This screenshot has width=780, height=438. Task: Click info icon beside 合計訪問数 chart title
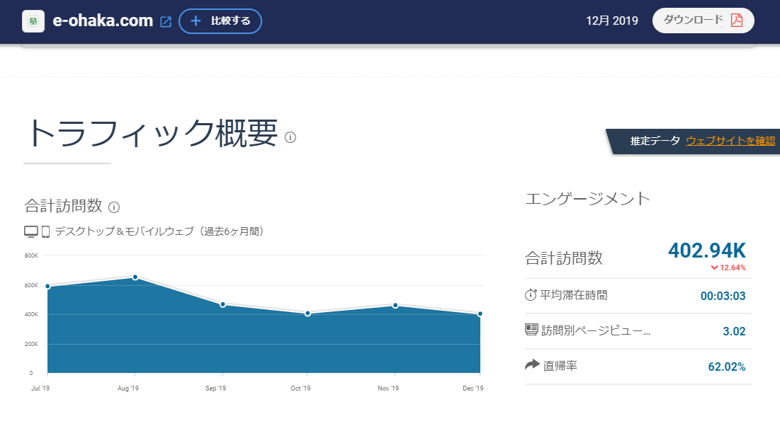pos(114,207)
